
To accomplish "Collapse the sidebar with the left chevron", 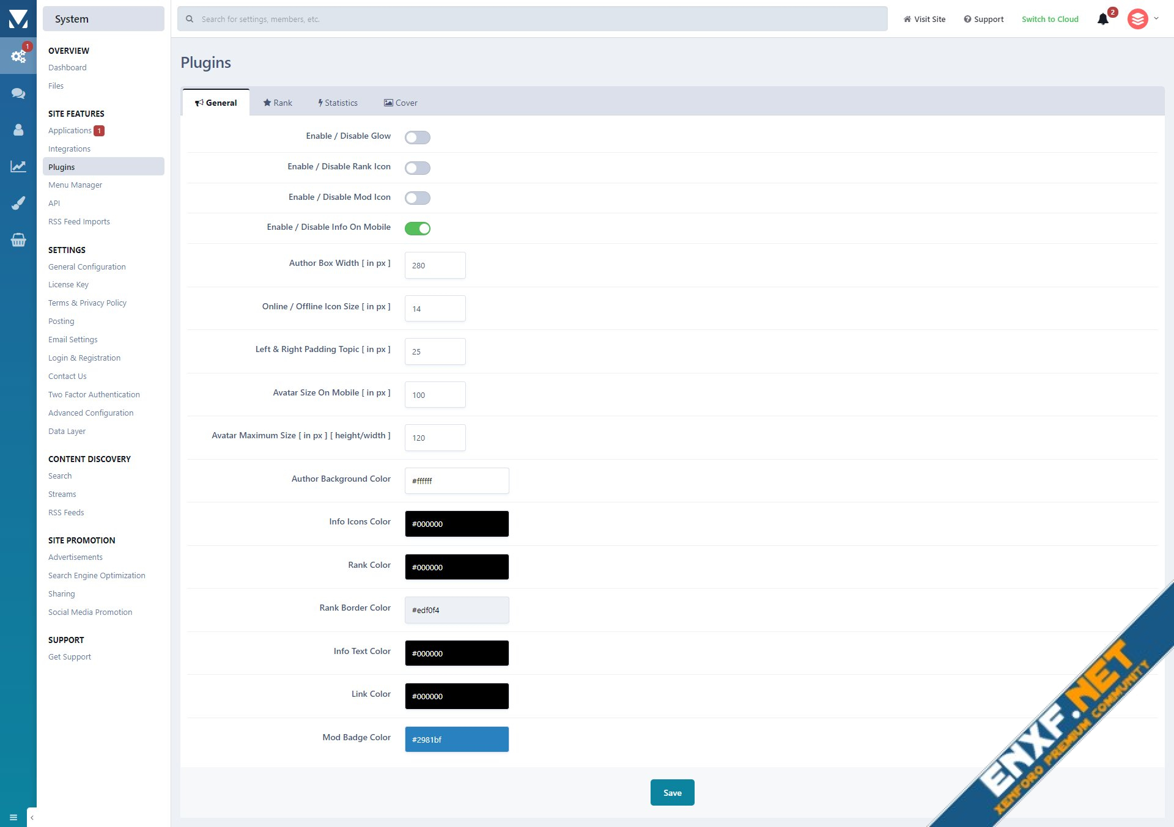I will pyautogui.click(x=32, y=817).
